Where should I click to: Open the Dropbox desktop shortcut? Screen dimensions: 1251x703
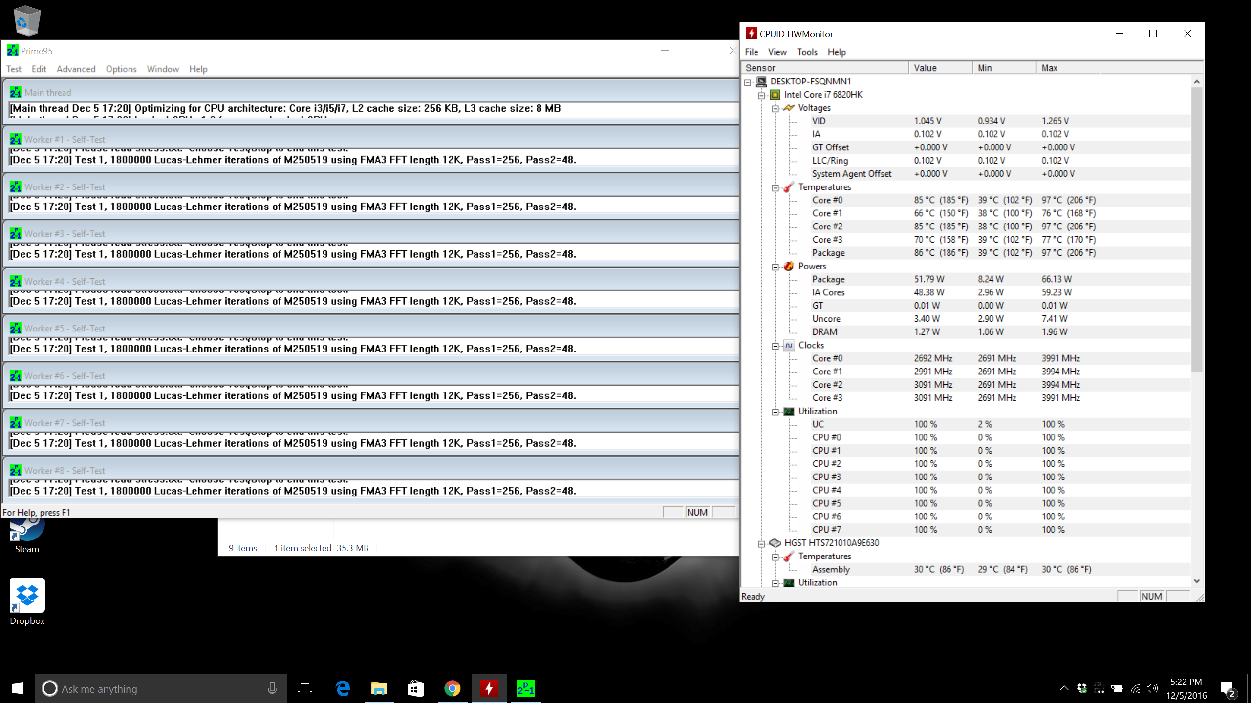(27, 601)
